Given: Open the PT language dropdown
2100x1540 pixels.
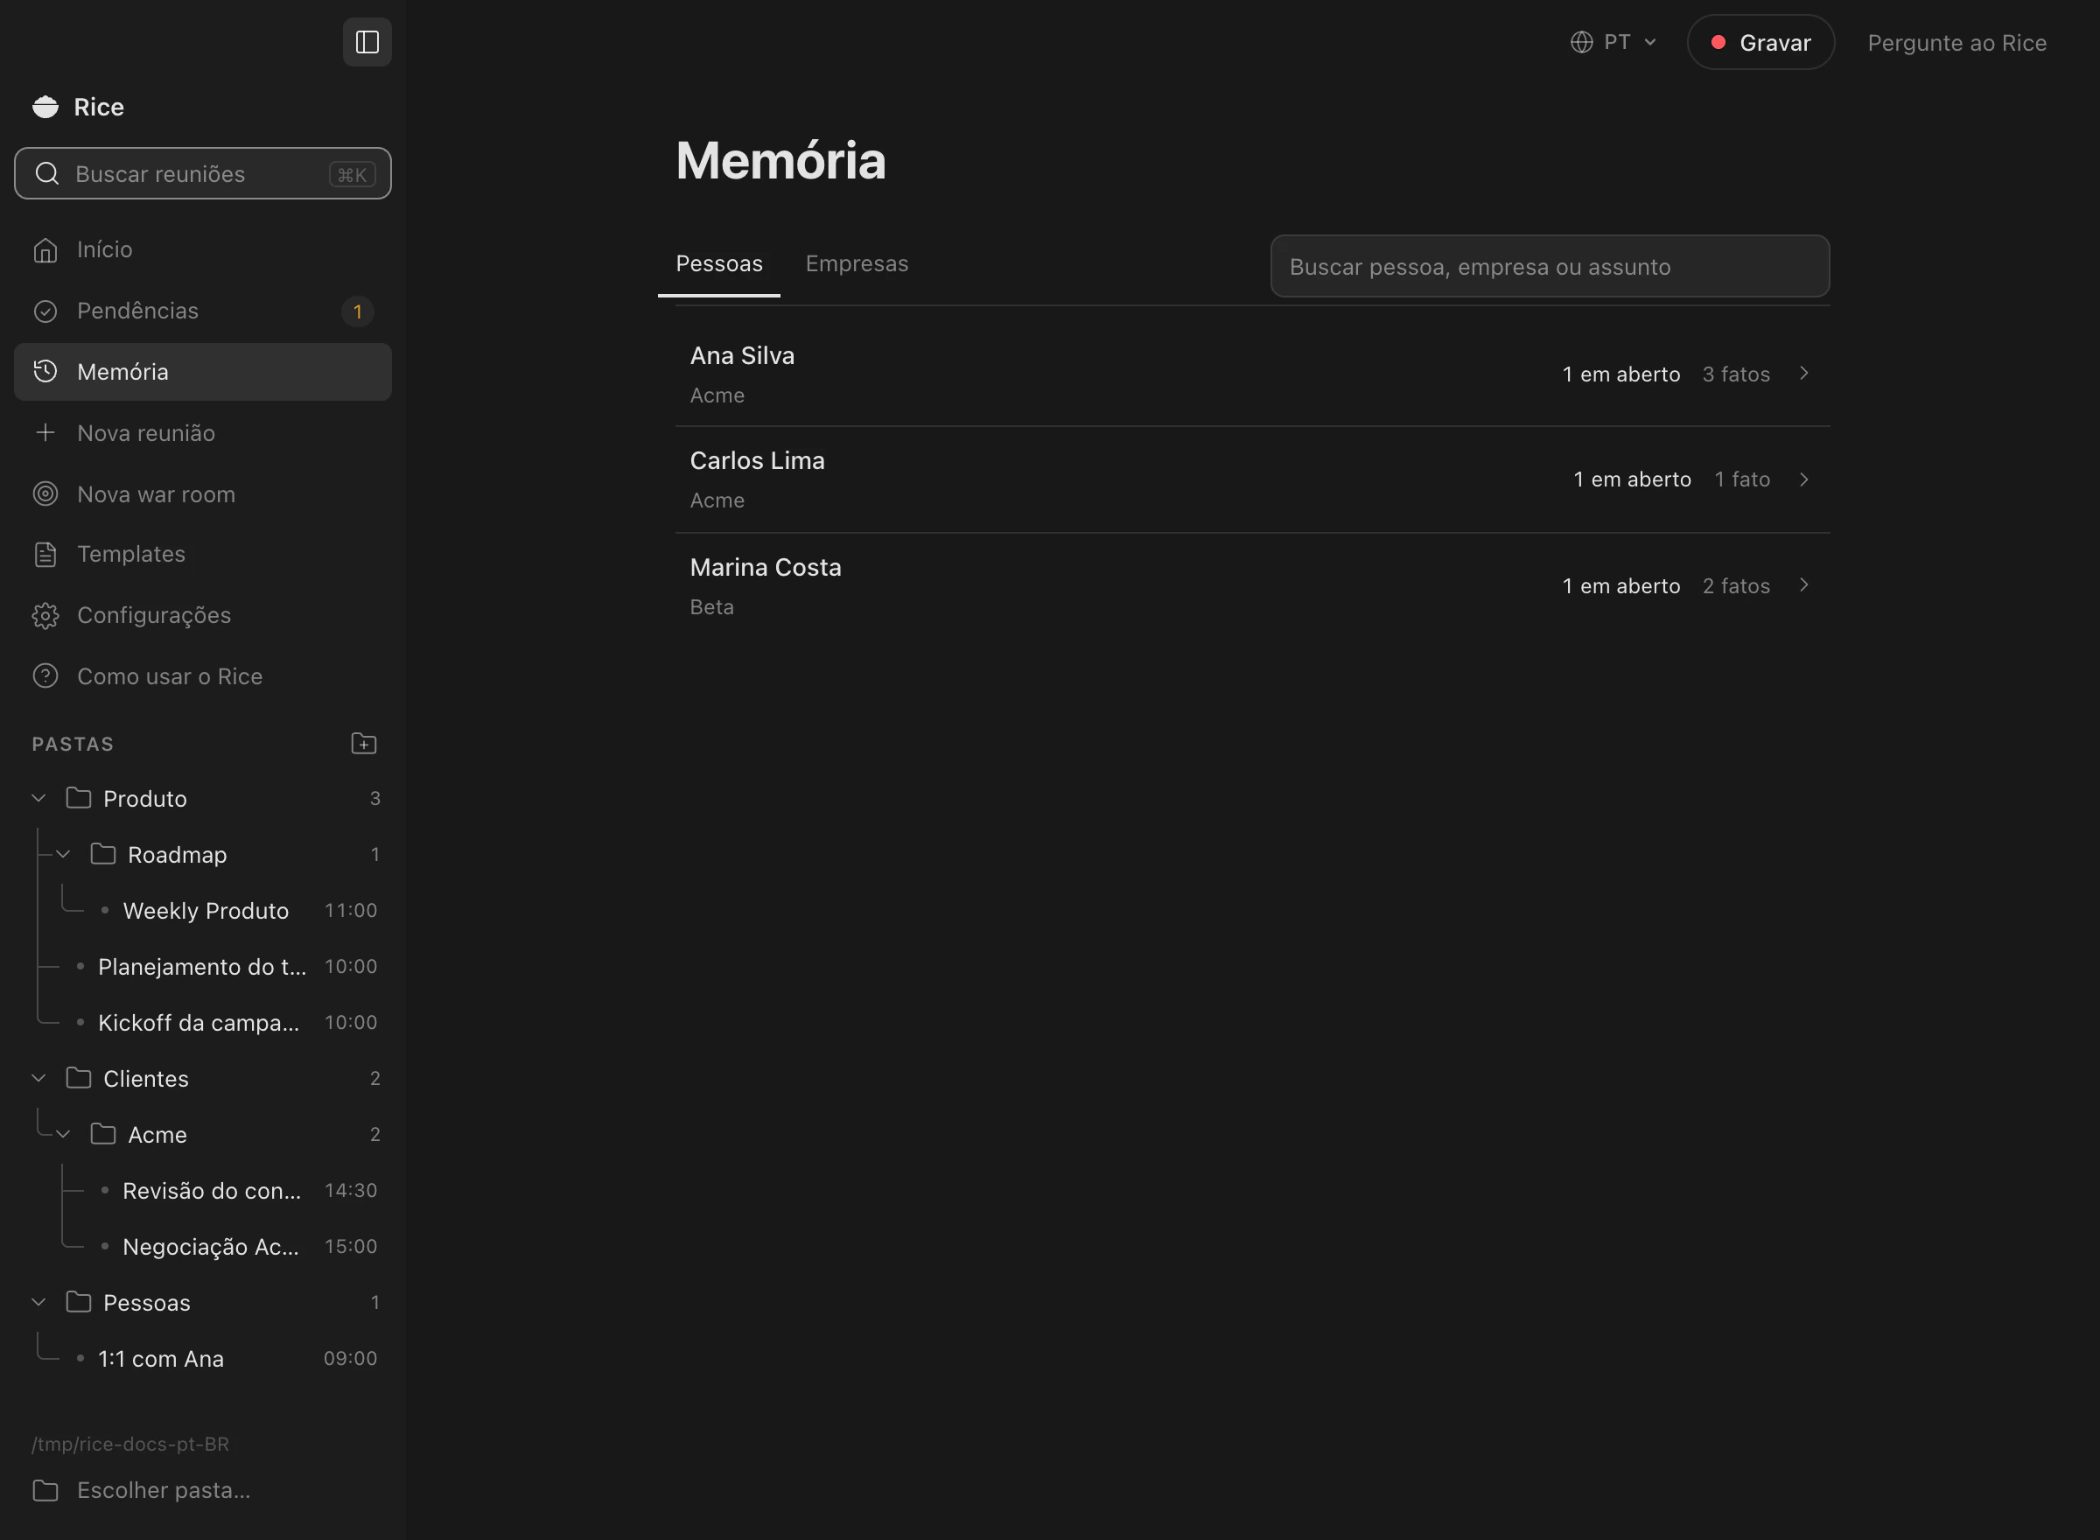Looking at the screenshot, I should coord(1614,42).
